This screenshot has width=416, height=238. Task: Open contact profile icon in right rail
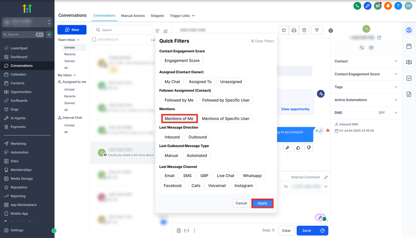(409, 30)
